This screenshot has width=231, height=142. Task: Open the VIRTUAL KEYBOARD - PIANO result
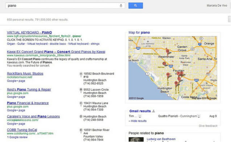point(29,33)
